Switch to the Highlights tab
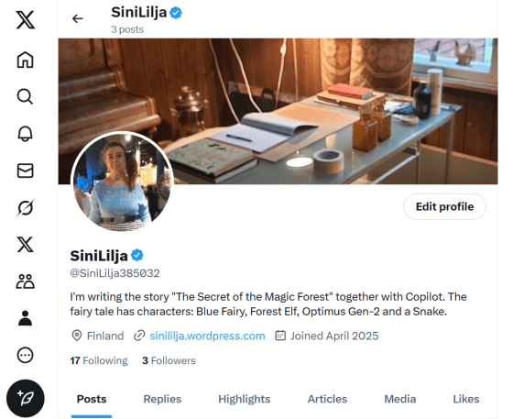Image resolution: width=513 pixels, height=419 pixels. pyautogui.click(x=245, y=399)
